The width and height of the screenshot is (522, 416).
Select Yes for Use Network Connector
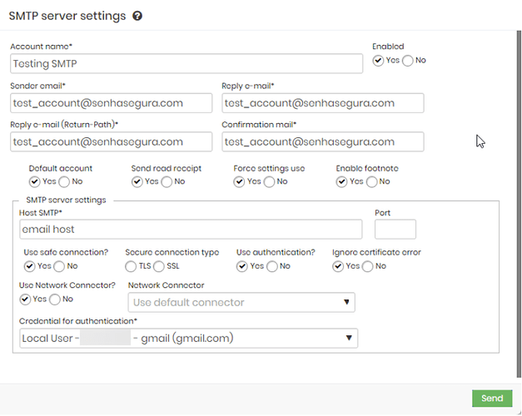click(x=25, y=300)
